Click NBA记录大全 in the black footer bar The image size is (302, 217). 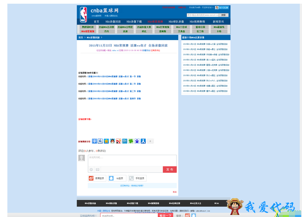point(195,203)
